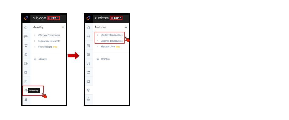This screenshot has width=289, height=120.
Task: Open Informes in the right panel menu
Action: tap(105, 59)
